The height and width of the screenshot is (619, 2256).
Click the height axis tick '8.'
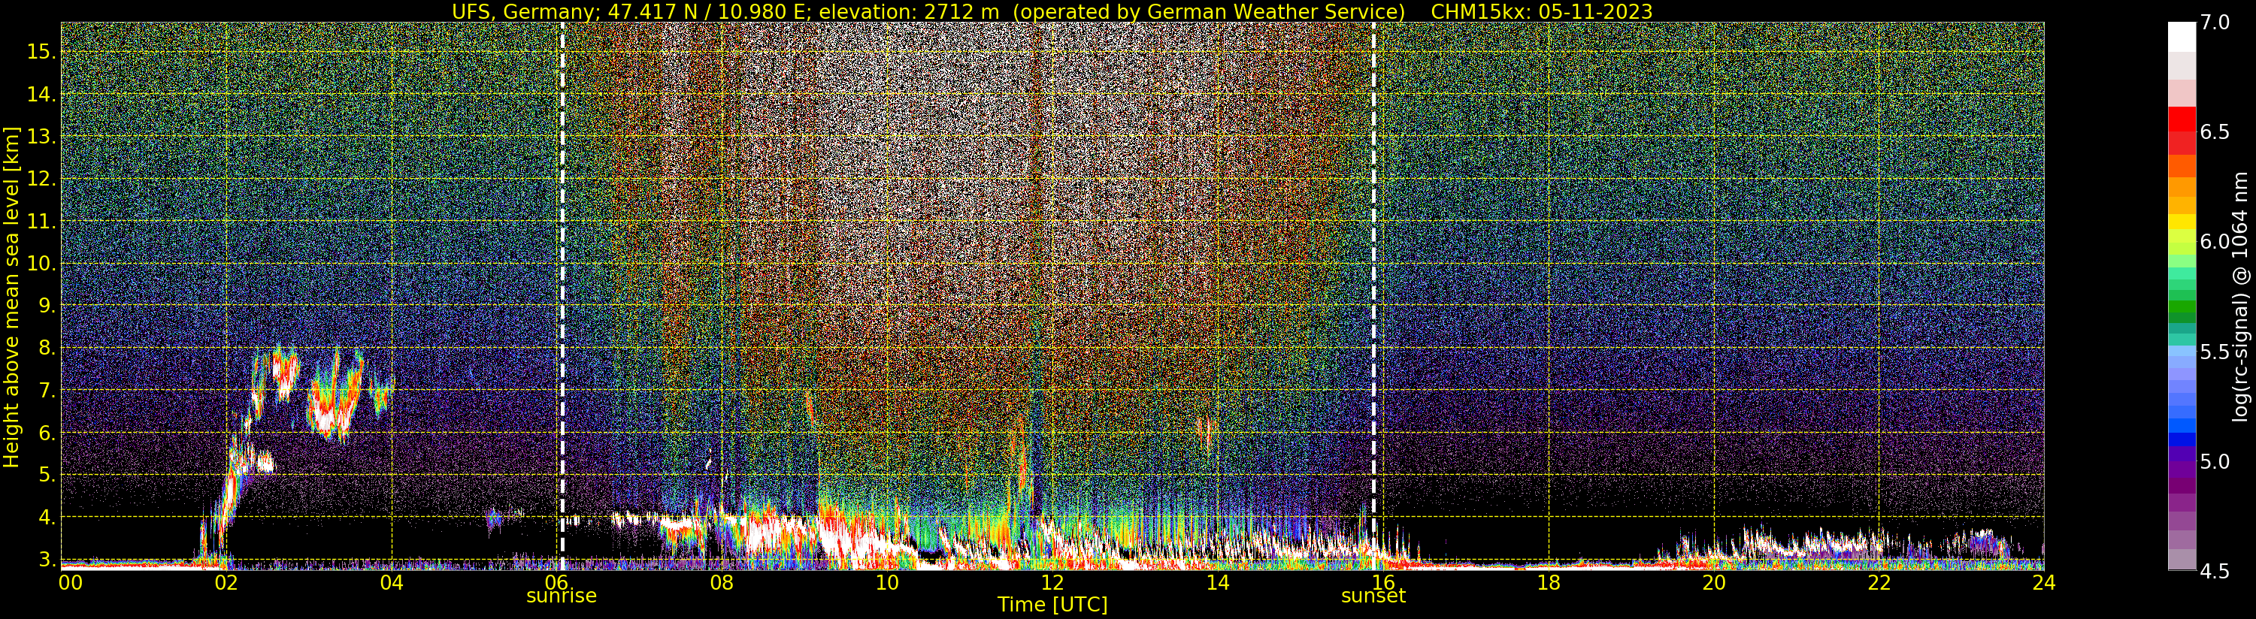[x=47, y=349]
